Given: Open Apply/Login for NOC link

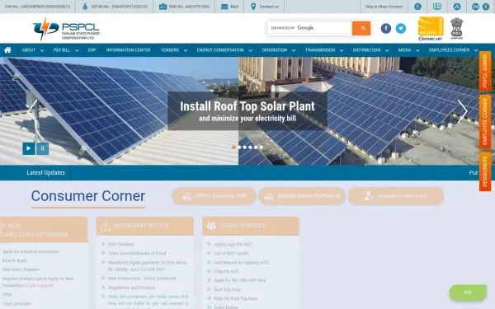Looking at the screenshot, I should 233,245.
